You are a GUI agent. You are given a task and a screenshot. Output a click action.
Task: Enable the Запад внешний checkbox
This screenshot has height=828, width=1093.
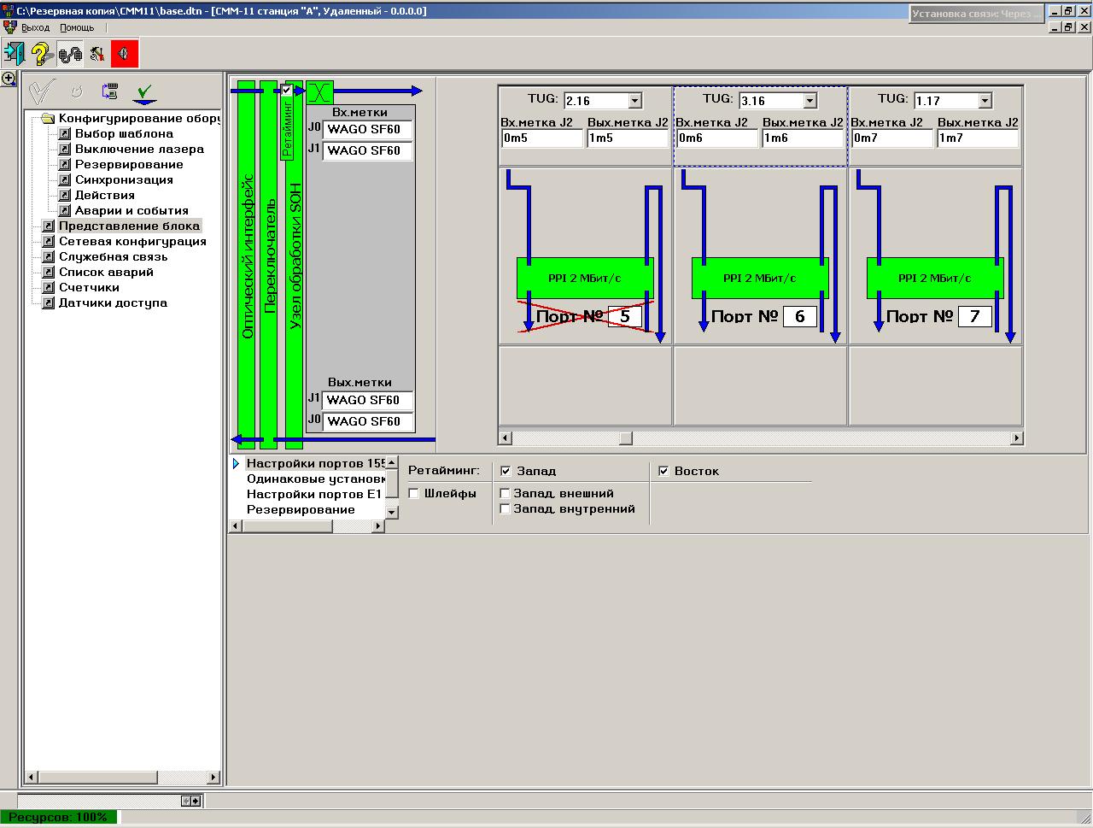(506, 493)
